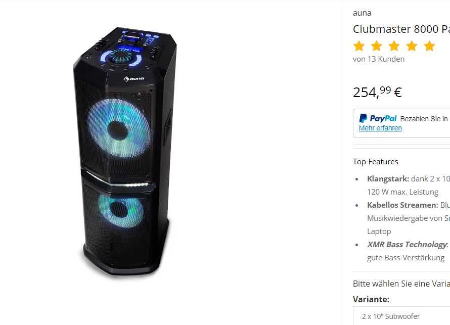450x325 pixels.
Task: Click the PayPal logo icon
Action: coord(363,118)
